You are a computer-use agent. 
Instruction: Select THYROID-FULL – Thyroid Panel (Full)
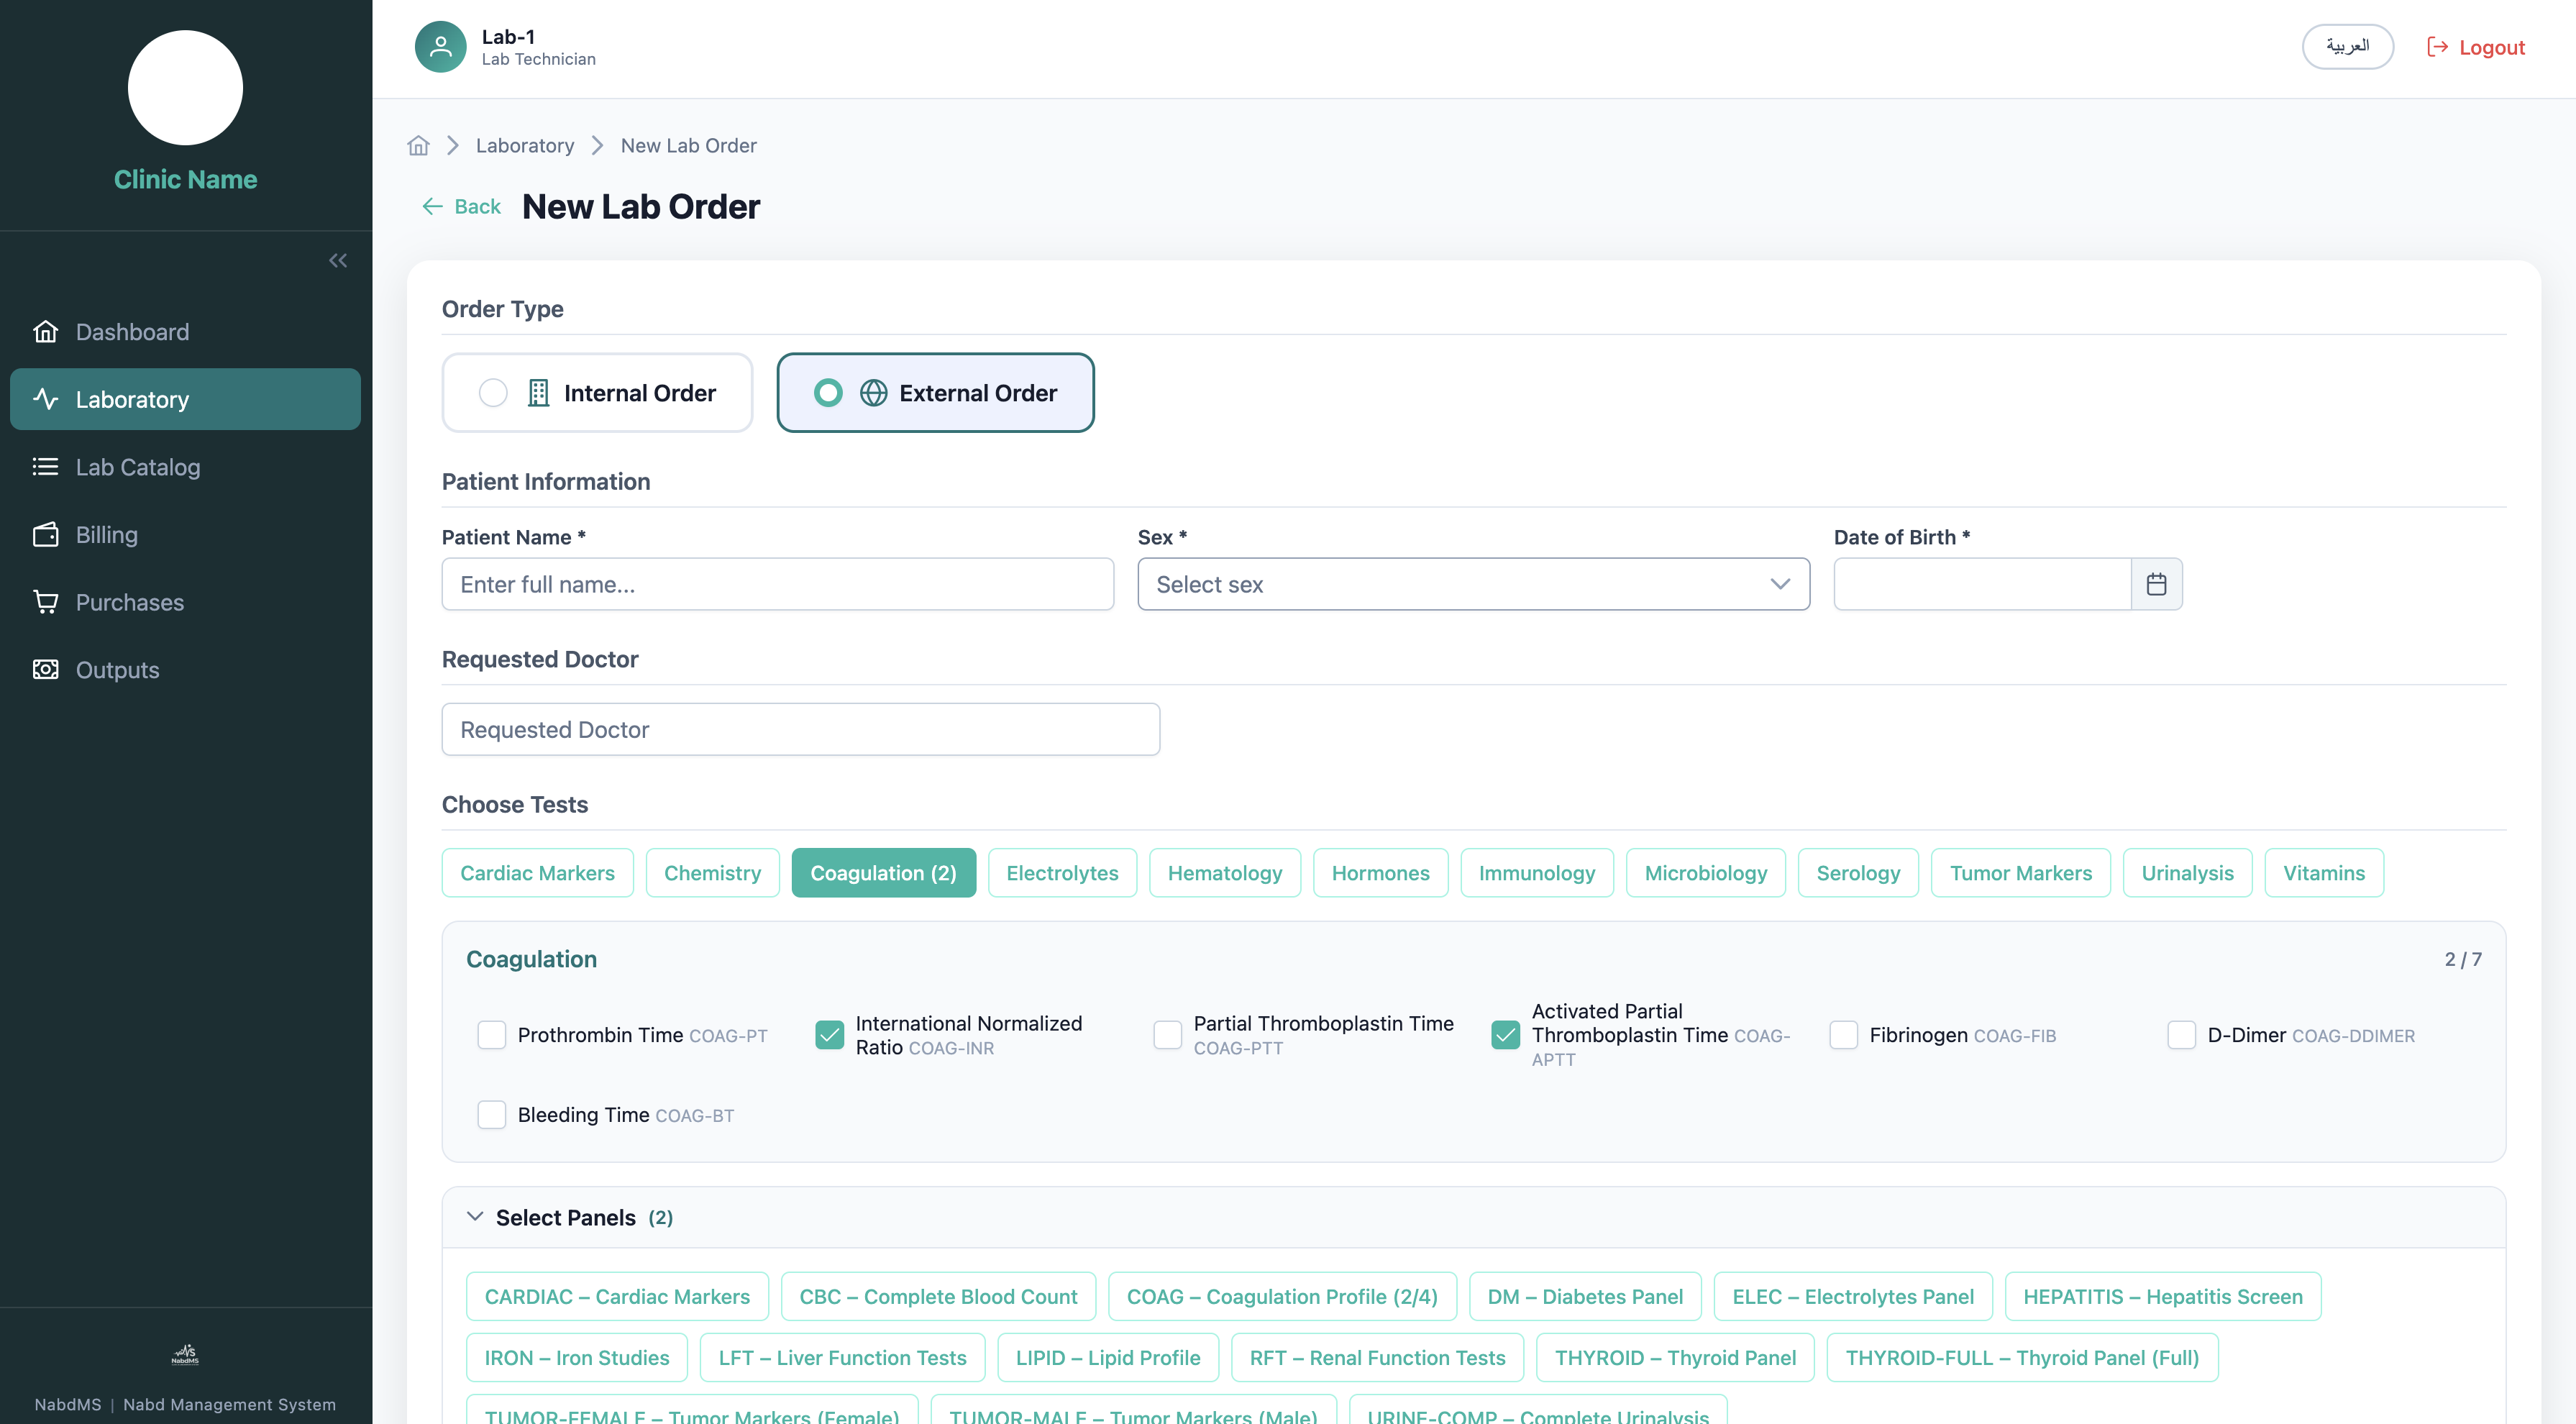click(x=2022, y=1357)
